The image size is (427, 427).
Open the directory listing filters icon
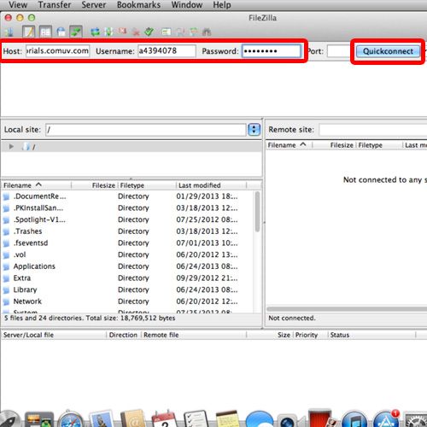167,32
